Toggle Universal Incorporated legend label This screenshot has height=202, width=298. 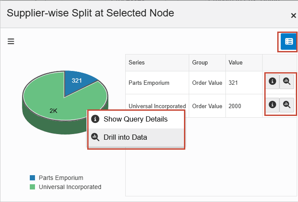pos(70,187)
